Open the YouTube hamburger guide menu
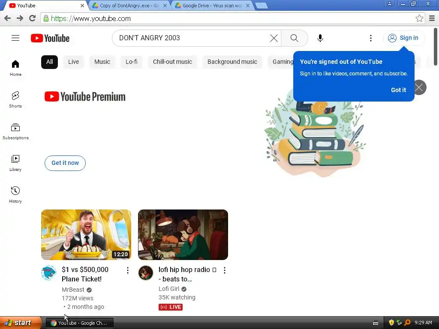 15,38
